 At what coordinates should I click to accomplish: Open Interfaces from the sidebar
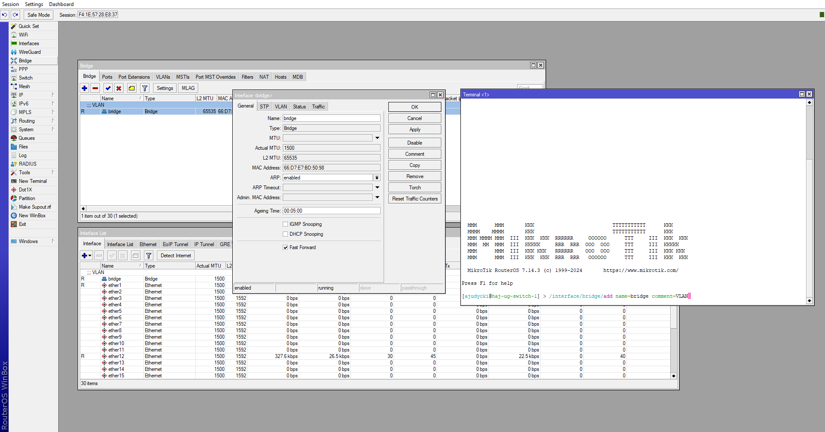click(x=28, y=43)
